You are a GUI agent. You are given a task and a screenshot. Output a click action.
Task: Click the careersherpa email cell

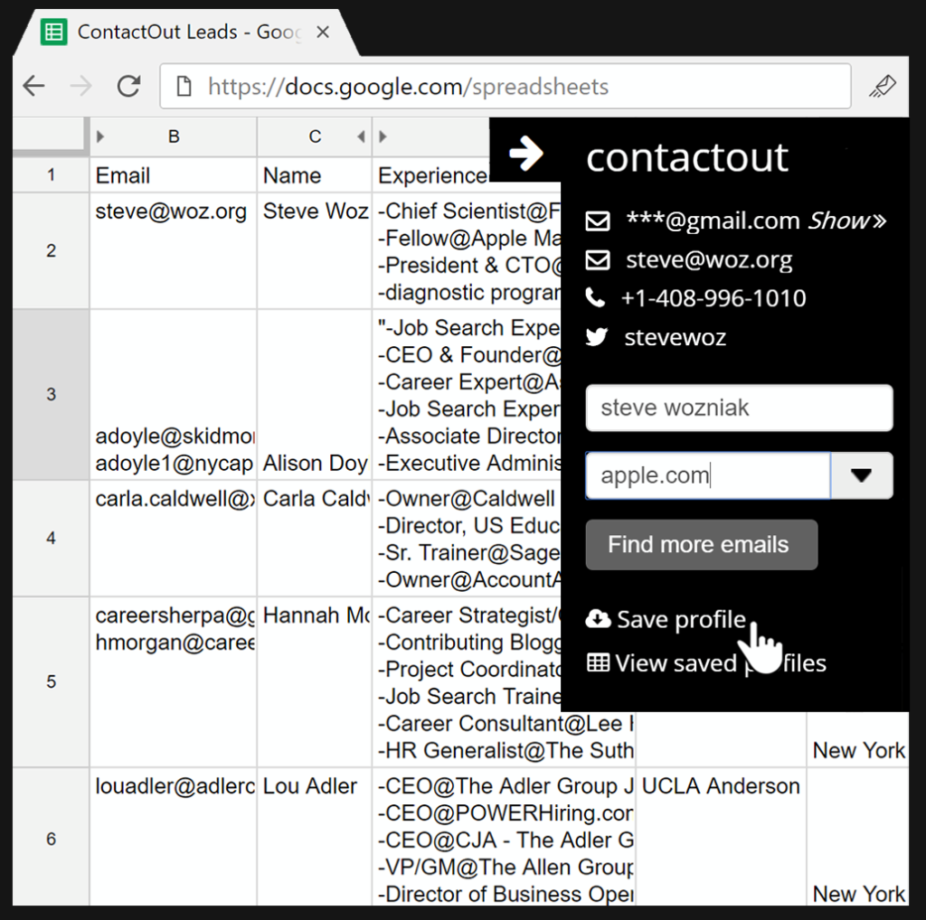tap(173, 681)
